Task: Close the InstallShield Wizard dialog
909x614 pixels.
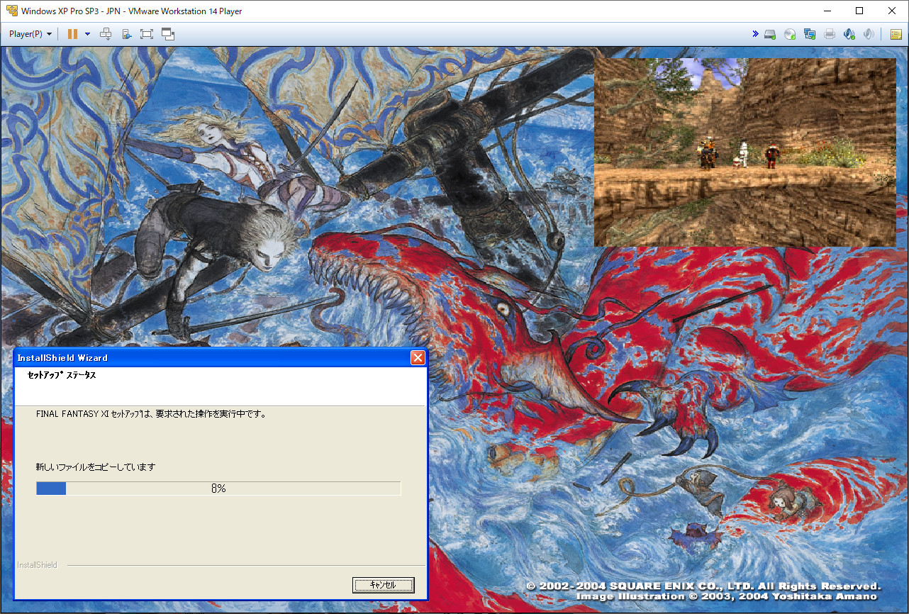Action: coord(418,357)
